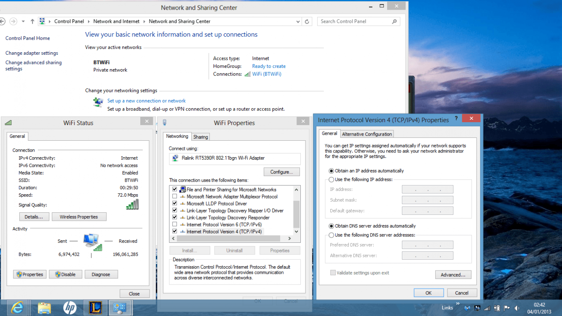
Task: Open the wireless signal tray icon
Action: tap(487, 308)
